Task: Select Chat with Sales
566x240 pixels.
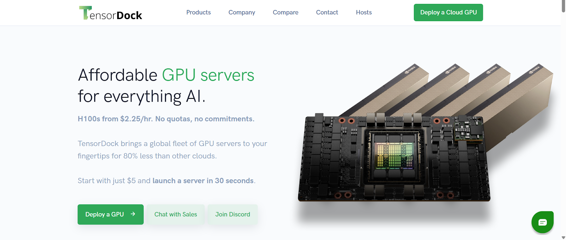Action: [175, 214]
